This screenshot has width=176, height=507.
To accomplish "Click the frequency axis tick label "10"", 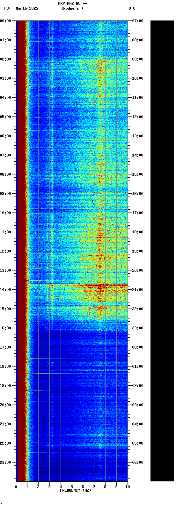I will coord(128,487).
